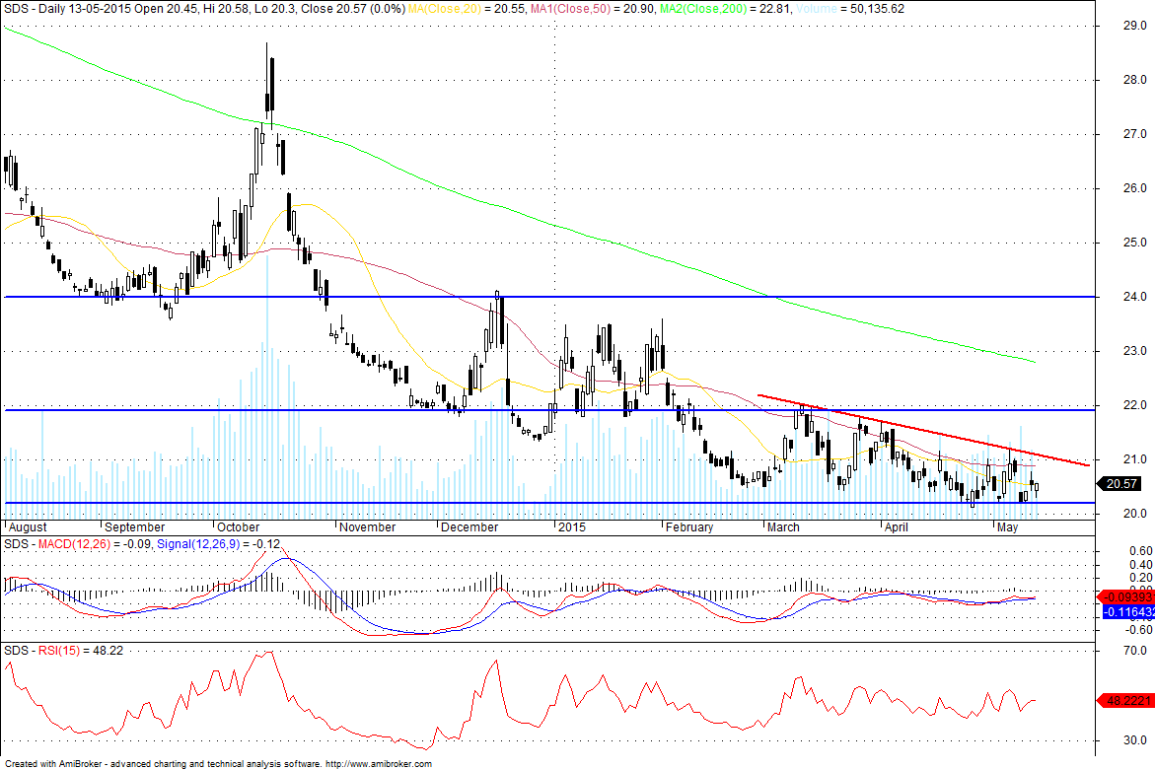Click the March label on time axis
Screen dimensions: 1155x770
[x=783, y=527]
